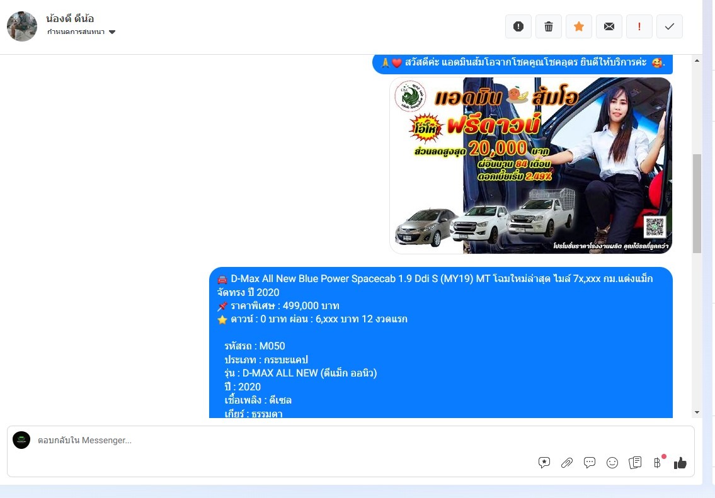Image resolution: width=715 pixels, height=498 pixels.
Task: Select the เชื้อเพลิง : ดีเซล line
Action: pos(258,400)
